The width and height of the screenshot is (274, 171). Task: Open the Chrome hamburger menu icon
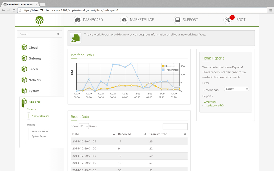(x=271, y=10)
